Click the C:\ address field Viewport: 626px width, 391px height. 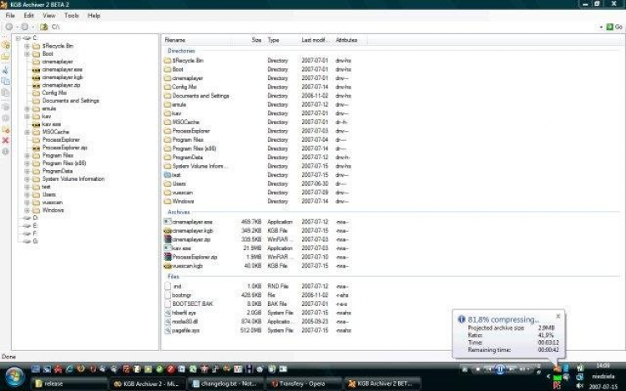click(x=323, y=27)
